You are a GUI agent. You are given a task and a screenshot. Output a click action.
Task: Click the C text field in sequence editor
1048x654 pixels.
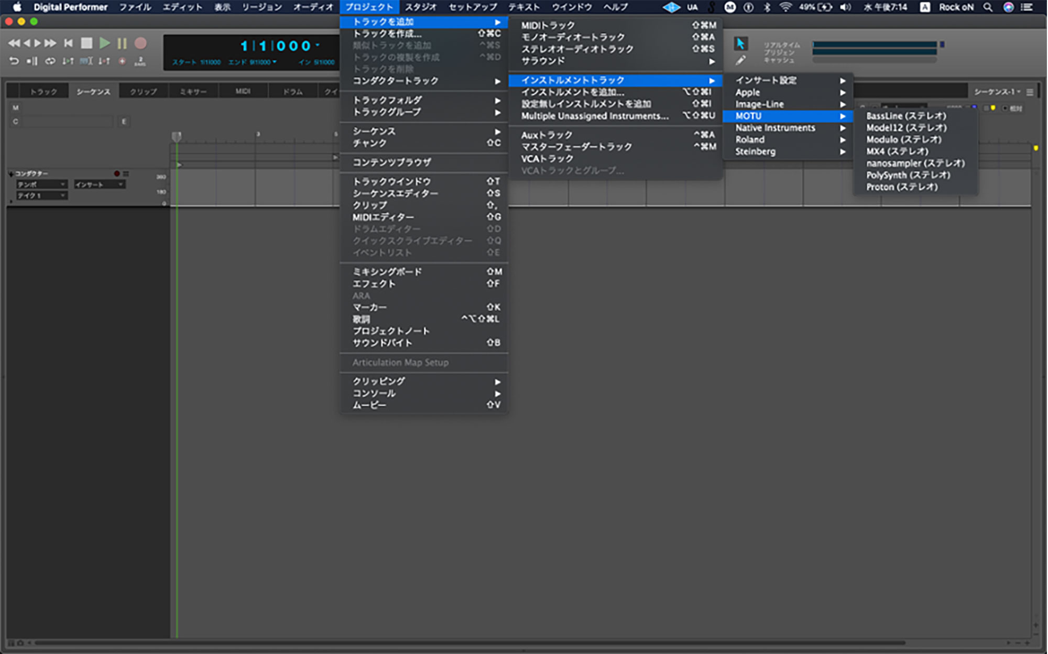tap(68, 121)
